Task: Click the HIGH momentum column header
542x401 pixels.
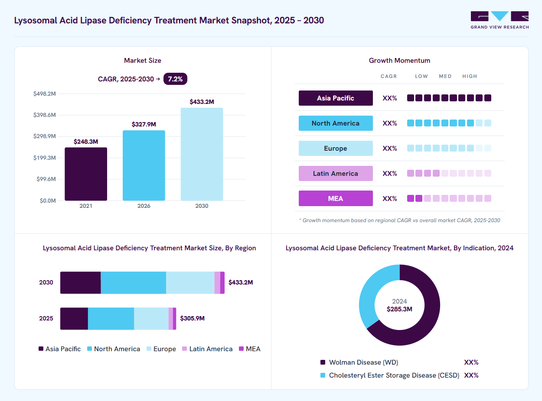Action: pyautogui.click(x=470, y=76)
